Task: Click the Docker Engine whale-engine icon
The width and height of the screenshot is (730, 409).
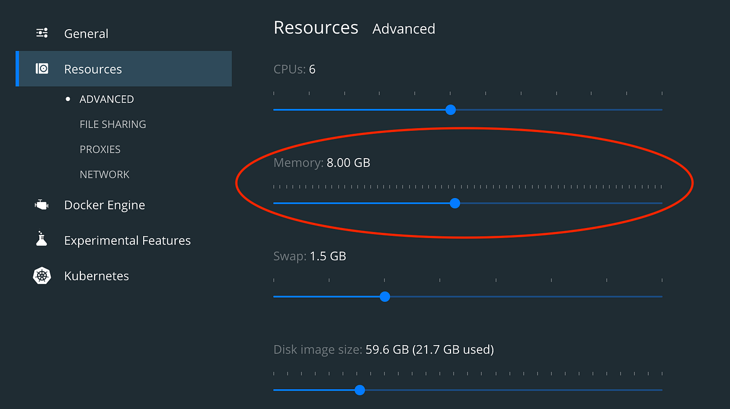Action: (41, 204)
